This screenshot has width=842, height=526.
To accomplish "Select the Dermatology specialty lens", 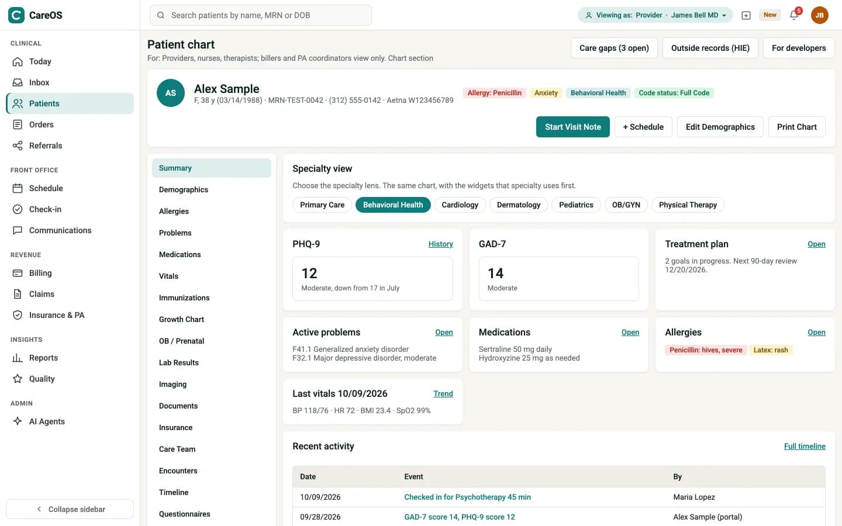I will [519, 205].
